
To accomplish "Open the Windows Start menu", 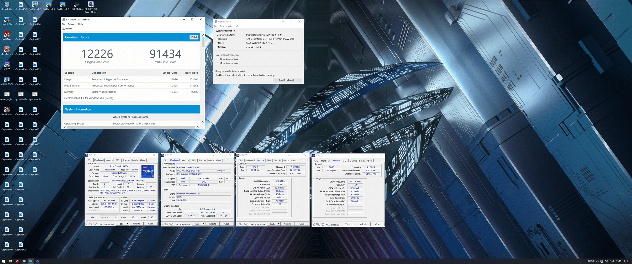I will pyautogui.click(x=3, y=261).
